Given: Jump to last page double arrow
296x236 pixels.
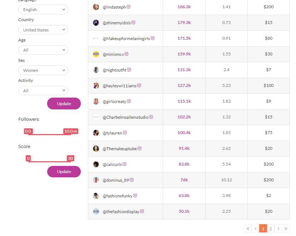Looking at the screenshot, I should (286, 228).
